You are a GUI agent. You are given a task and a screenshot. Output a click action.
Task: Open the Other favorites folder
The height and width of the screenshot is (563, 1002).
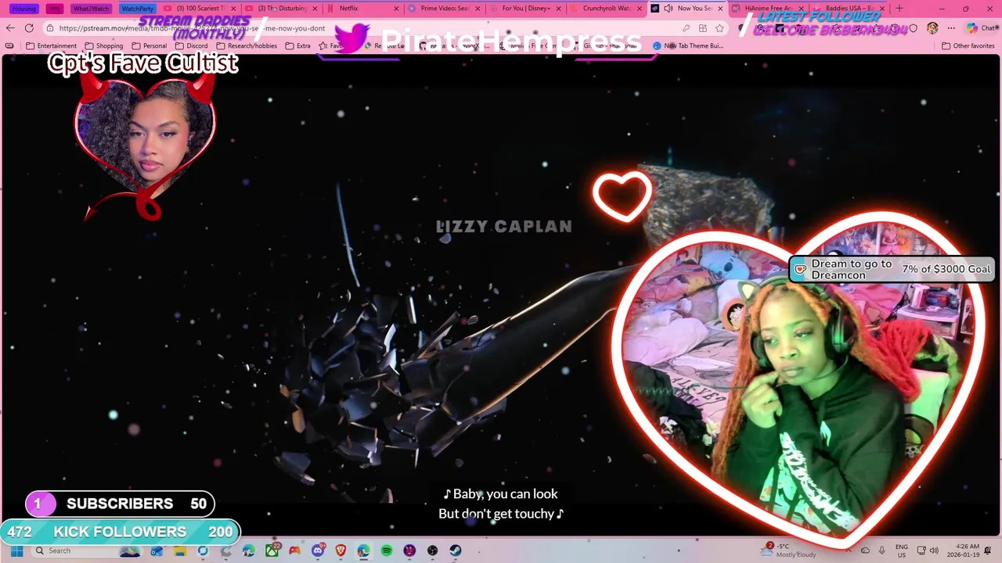point(968,46)
